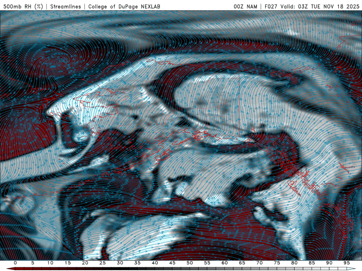Click the "65" color scale label
The width and height of the screenshot is (362, 271).
pos(242,263)
